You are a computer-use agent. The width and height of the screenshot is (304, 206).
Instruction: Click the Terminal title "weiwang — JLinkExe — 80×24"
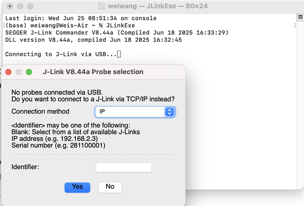[158, 6]
